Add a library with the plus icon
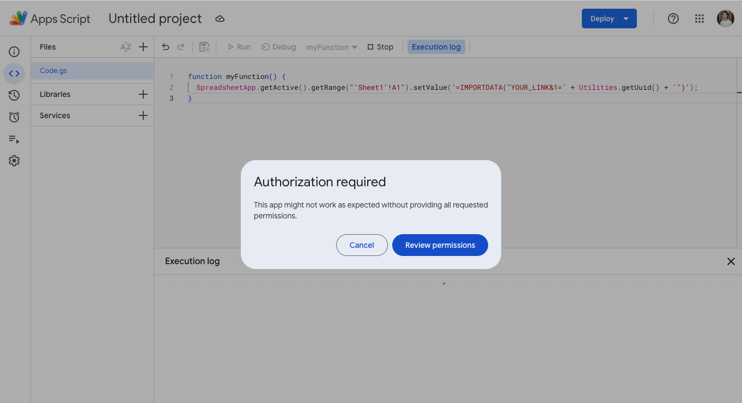 coord(143,94)
